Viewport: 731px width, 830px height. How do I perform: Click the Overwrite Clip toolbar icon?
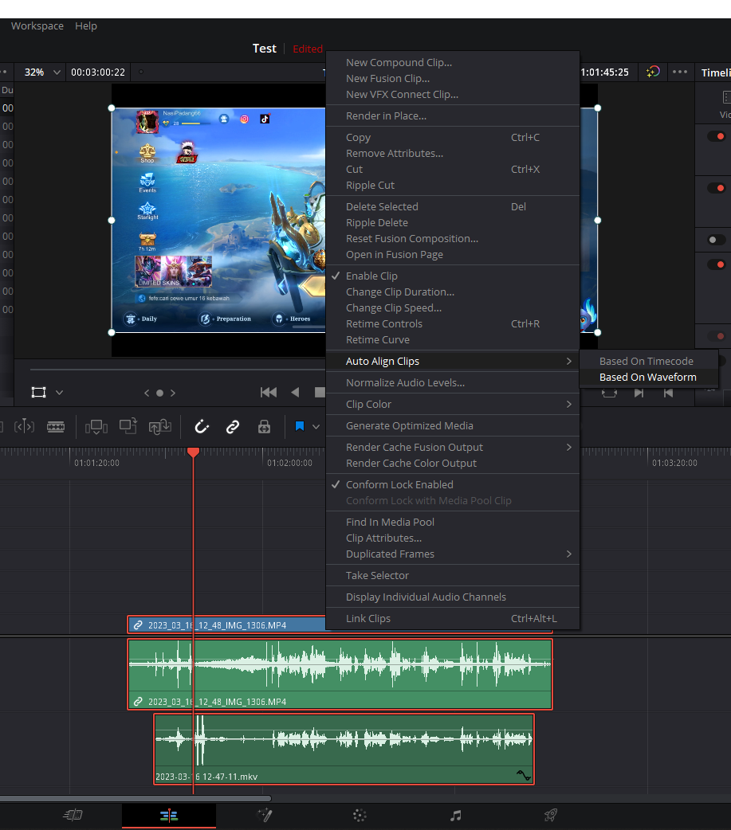pyautogui.click(x=128, y=426)
